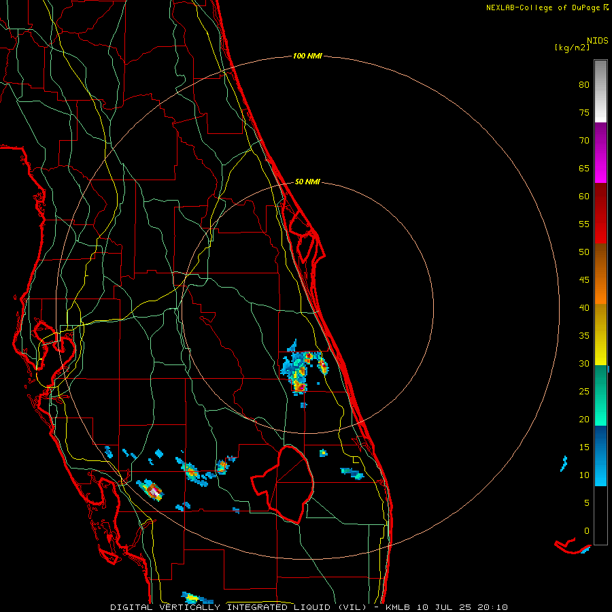
Task: Click the 15 value on the scale
Action: (584, 447)
